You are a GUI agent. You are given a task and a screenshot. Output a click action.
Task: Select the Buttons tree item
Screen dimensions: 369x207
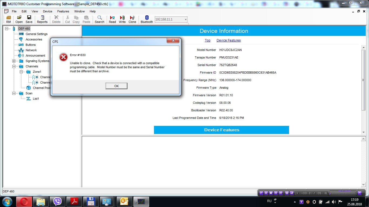(x=31, y=45)
